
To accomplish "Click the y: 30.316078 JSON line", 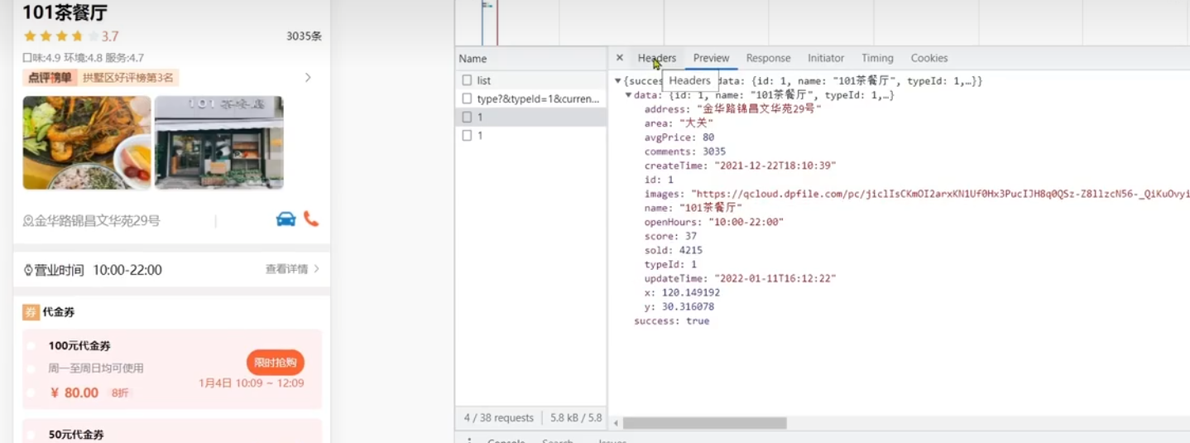I will [679, 306].
